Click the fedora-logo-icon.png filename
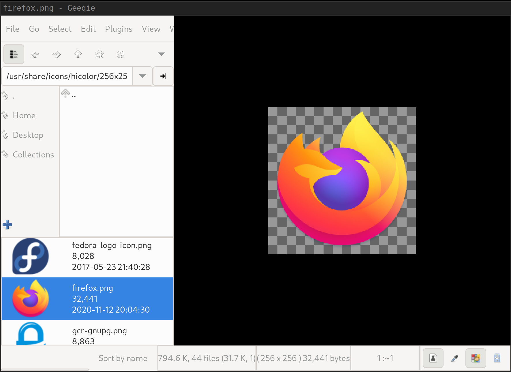Screen dimensions: 511x372 tap(112, 245)
